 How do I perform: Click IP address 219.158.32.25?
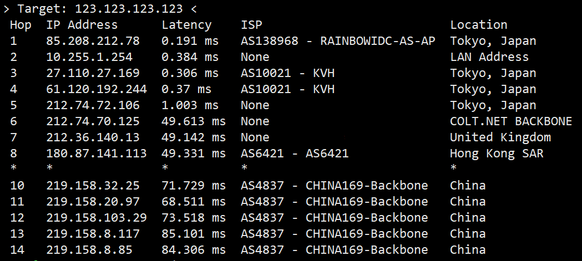(93, 186)
